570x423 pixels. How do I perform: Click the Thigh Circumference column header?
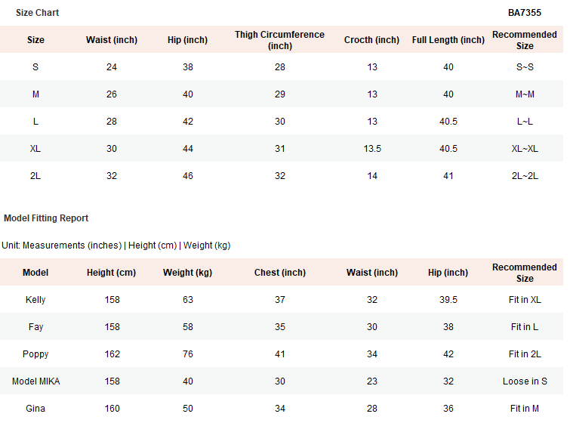(x=279, y=40)
